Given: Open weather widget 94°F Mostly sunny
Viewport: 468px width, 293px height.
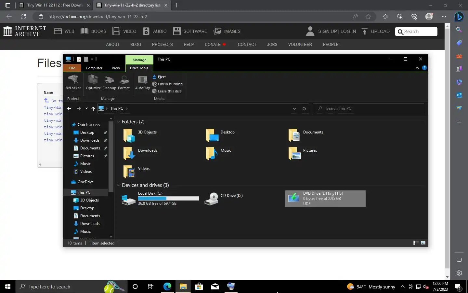Looking at the screenshot, I should click(x=371, y=286).
